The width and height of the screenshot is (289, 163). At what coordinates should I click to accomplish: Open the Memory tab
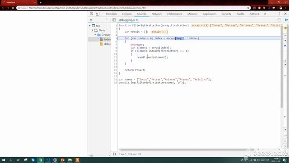(192, 14)
